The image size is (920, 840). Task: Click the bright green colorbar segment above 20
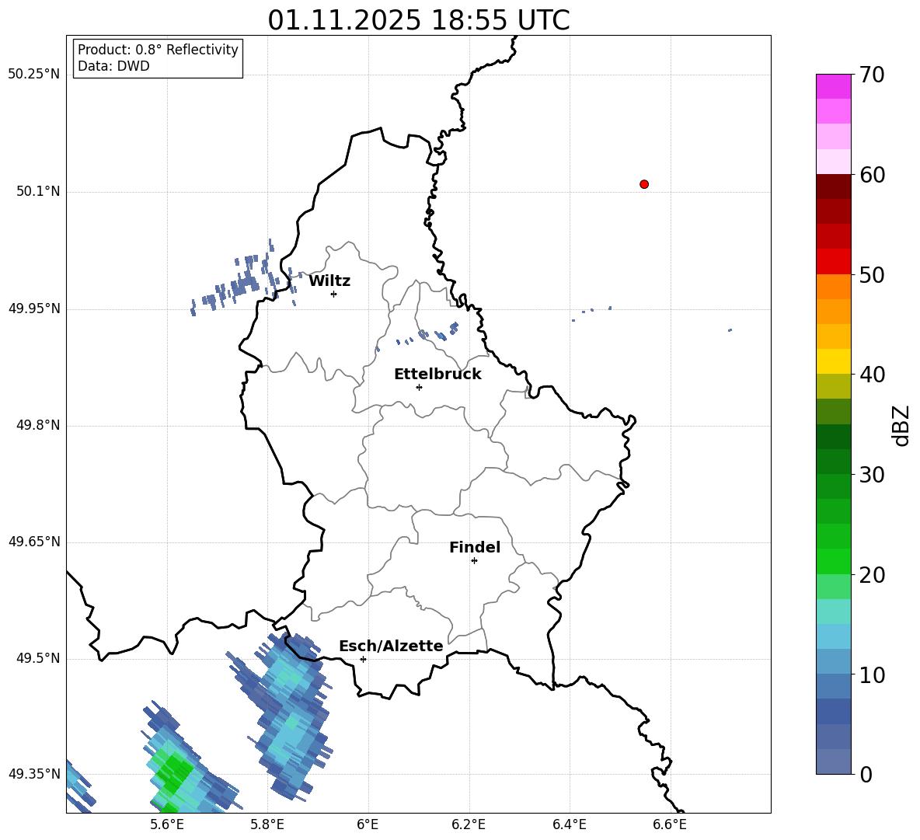point(833,561)
